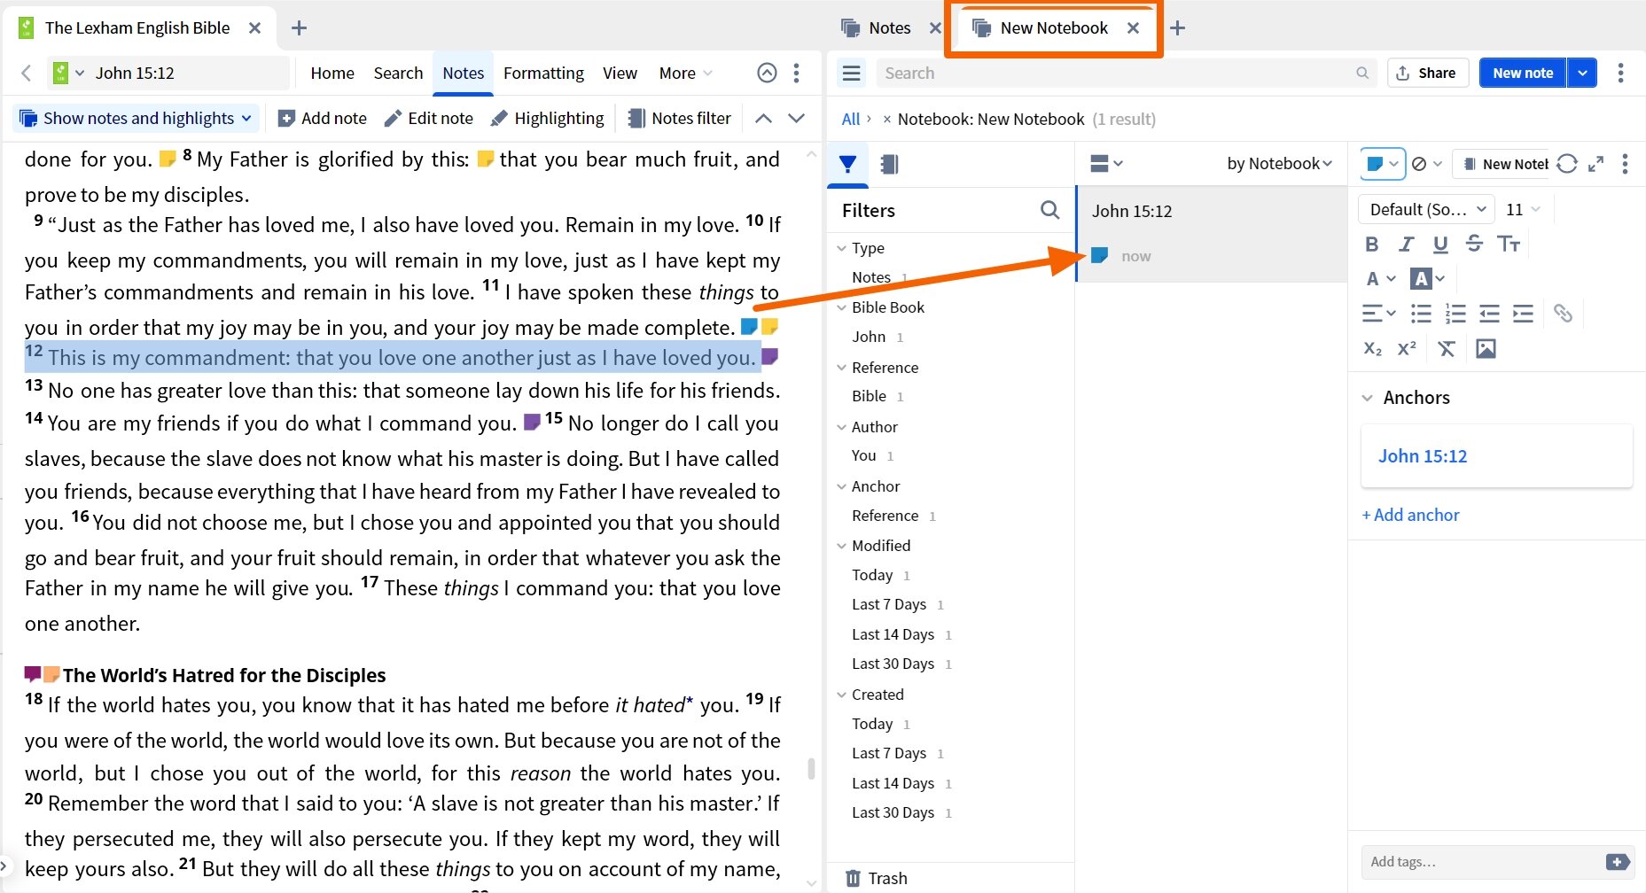Open the list view layout dropdown

[1106, 163]
